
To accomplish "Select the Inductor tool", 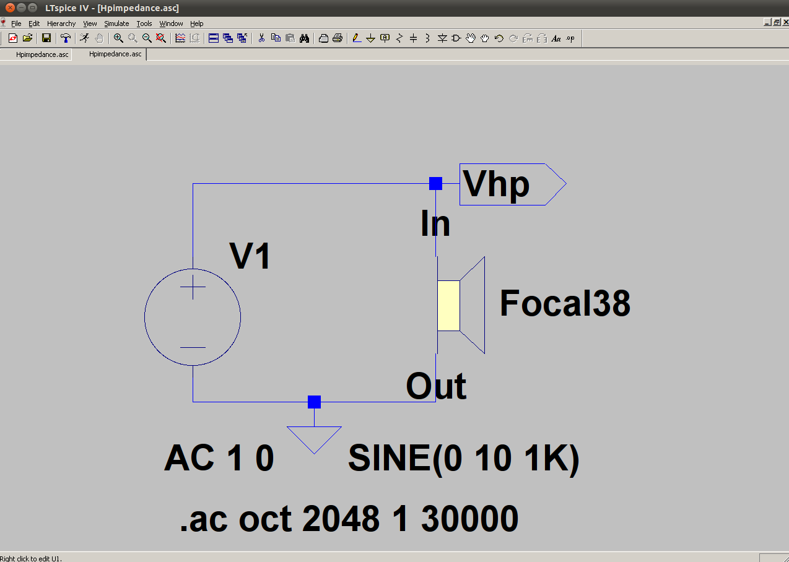I will [428, 38].
